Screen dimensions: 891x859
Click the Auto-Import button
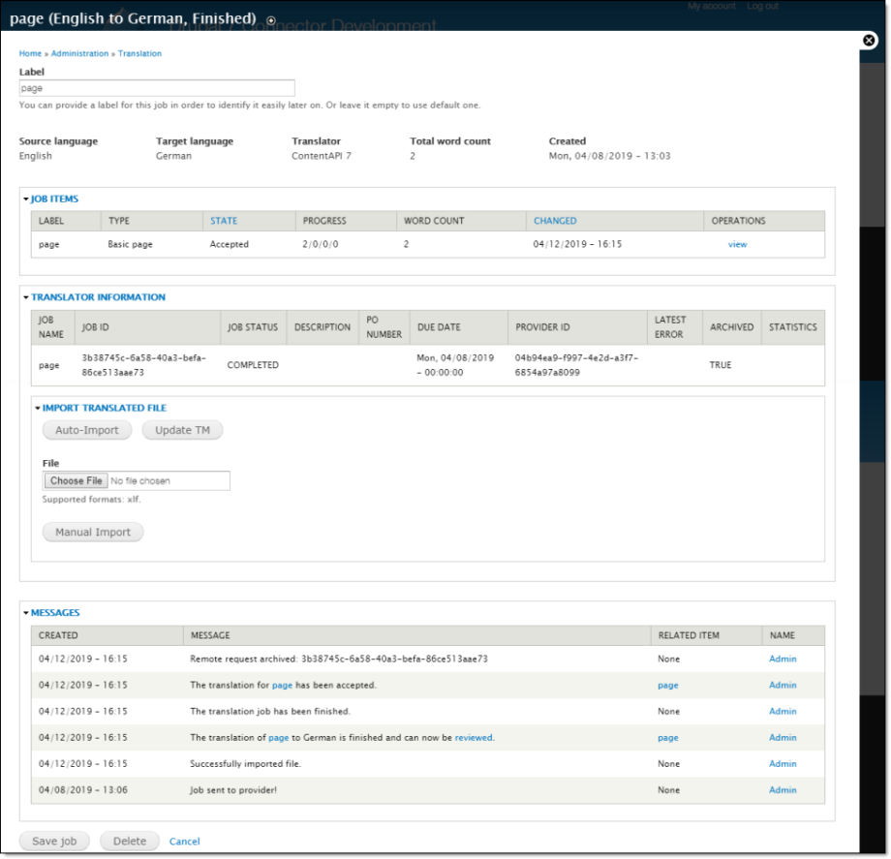pyautogui.click(x=87, y=430)
